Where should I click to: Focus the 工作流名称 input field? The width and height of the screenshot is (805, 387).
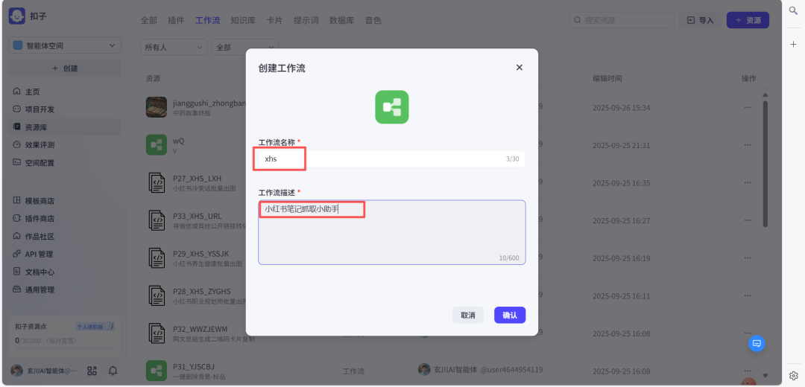[392, 159]
